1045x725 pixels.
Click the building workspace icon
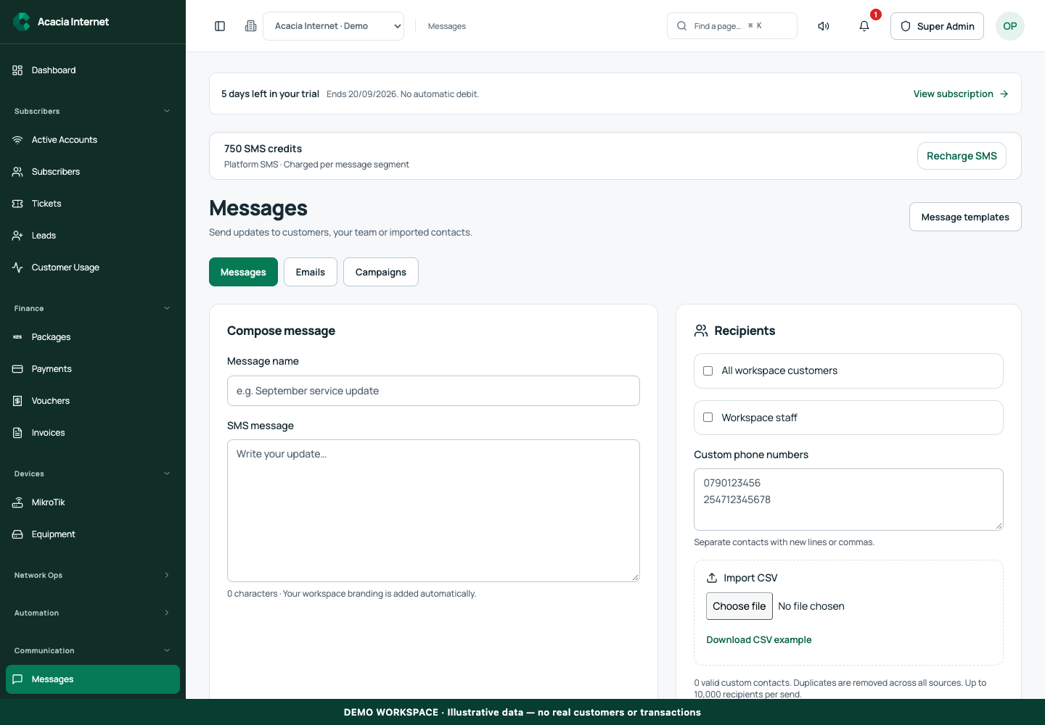250,26
